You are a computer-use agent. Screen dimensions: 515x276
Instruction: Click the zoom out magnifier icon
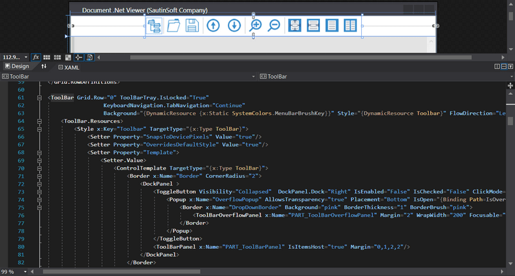point(274,26)
